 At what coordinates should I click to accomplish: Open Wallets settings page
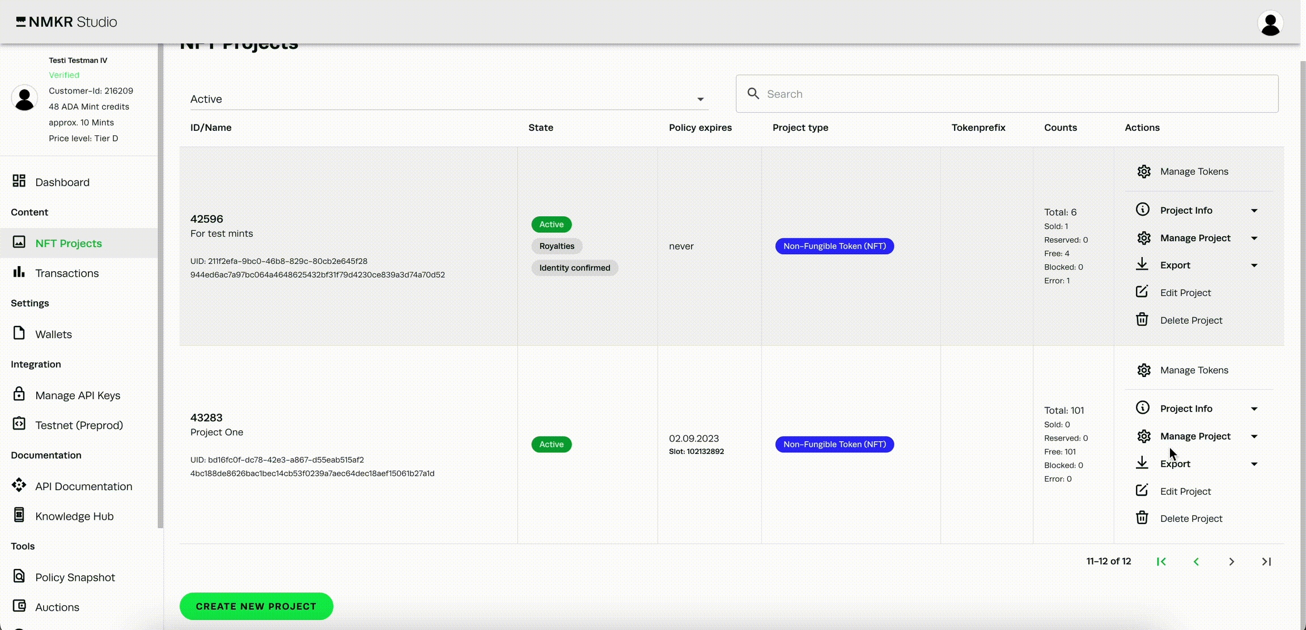(x=53, y=335)
